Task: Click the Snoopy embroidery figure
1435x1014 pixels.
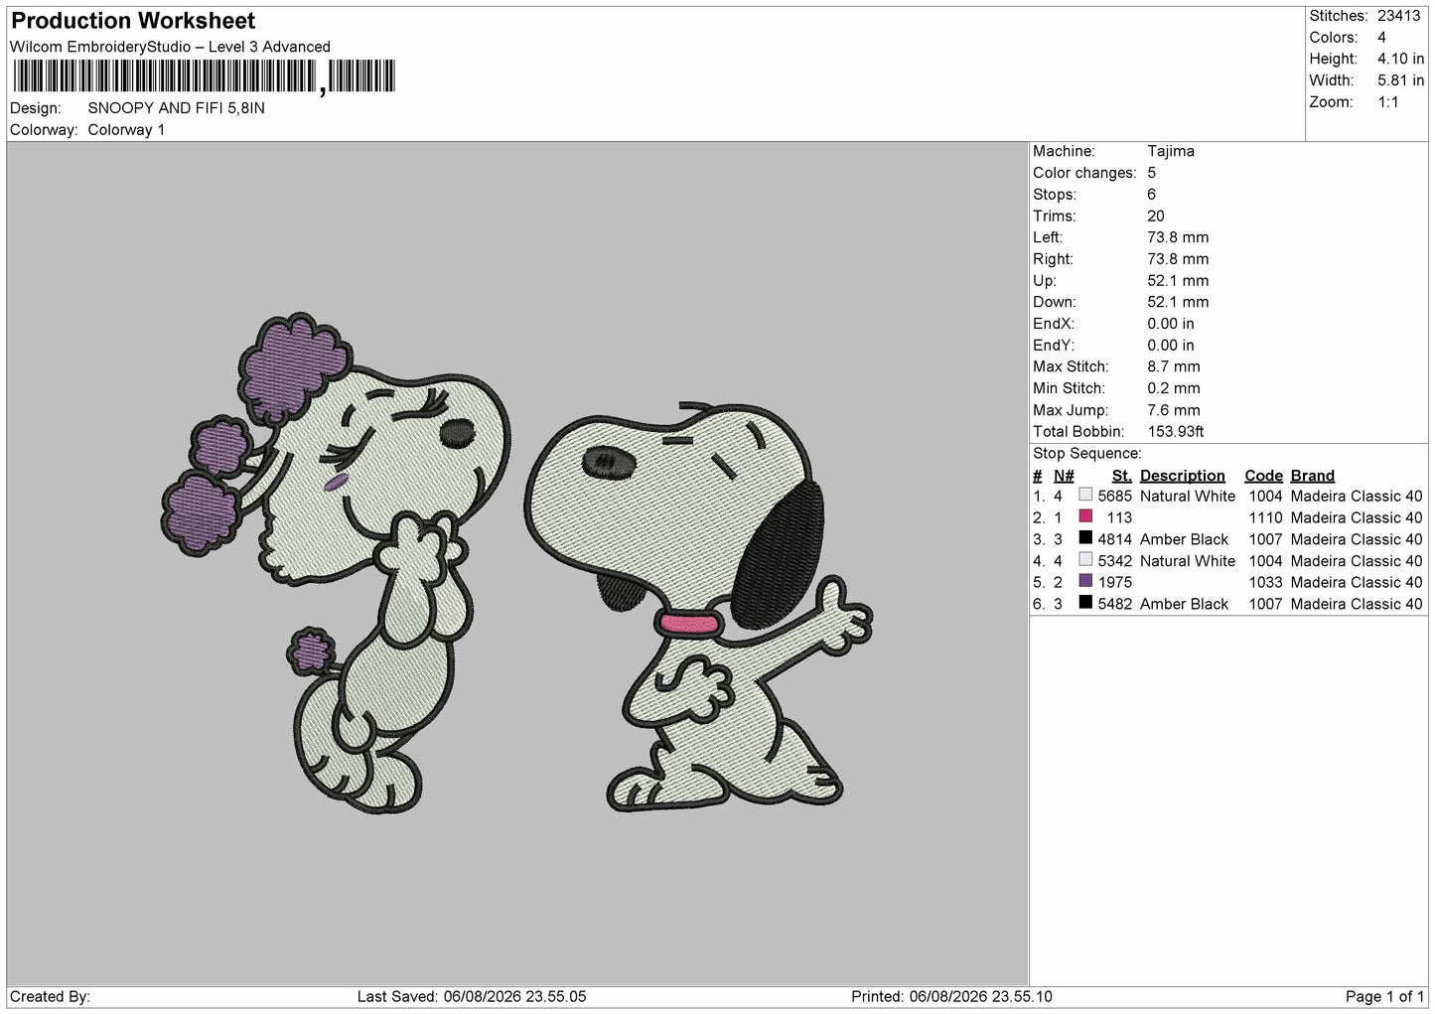Action: tap(698, 607)
